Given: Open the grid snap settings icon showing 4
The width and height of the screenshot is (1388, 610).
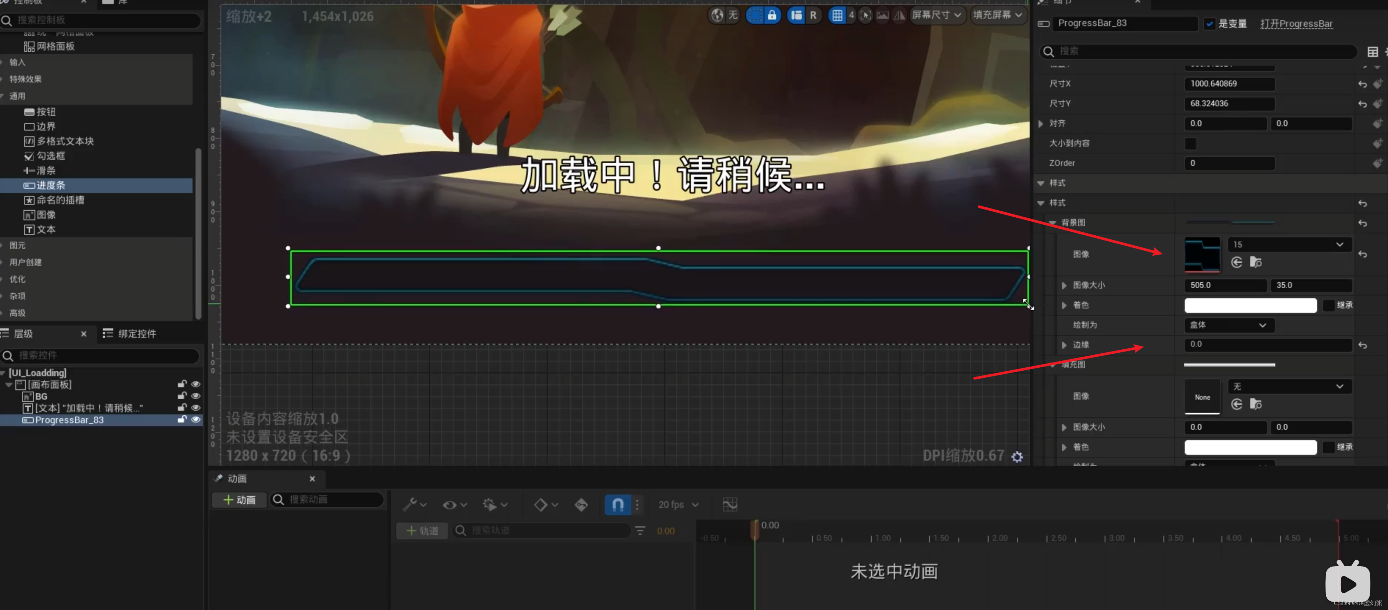Looking at the screenshot, I should click(x=839, y=16).
